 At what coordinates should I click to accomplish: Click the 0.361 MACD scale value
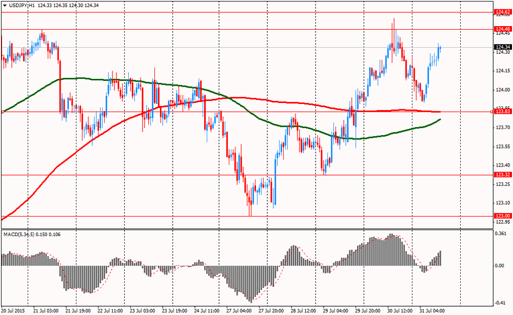(x=501, y=234)
